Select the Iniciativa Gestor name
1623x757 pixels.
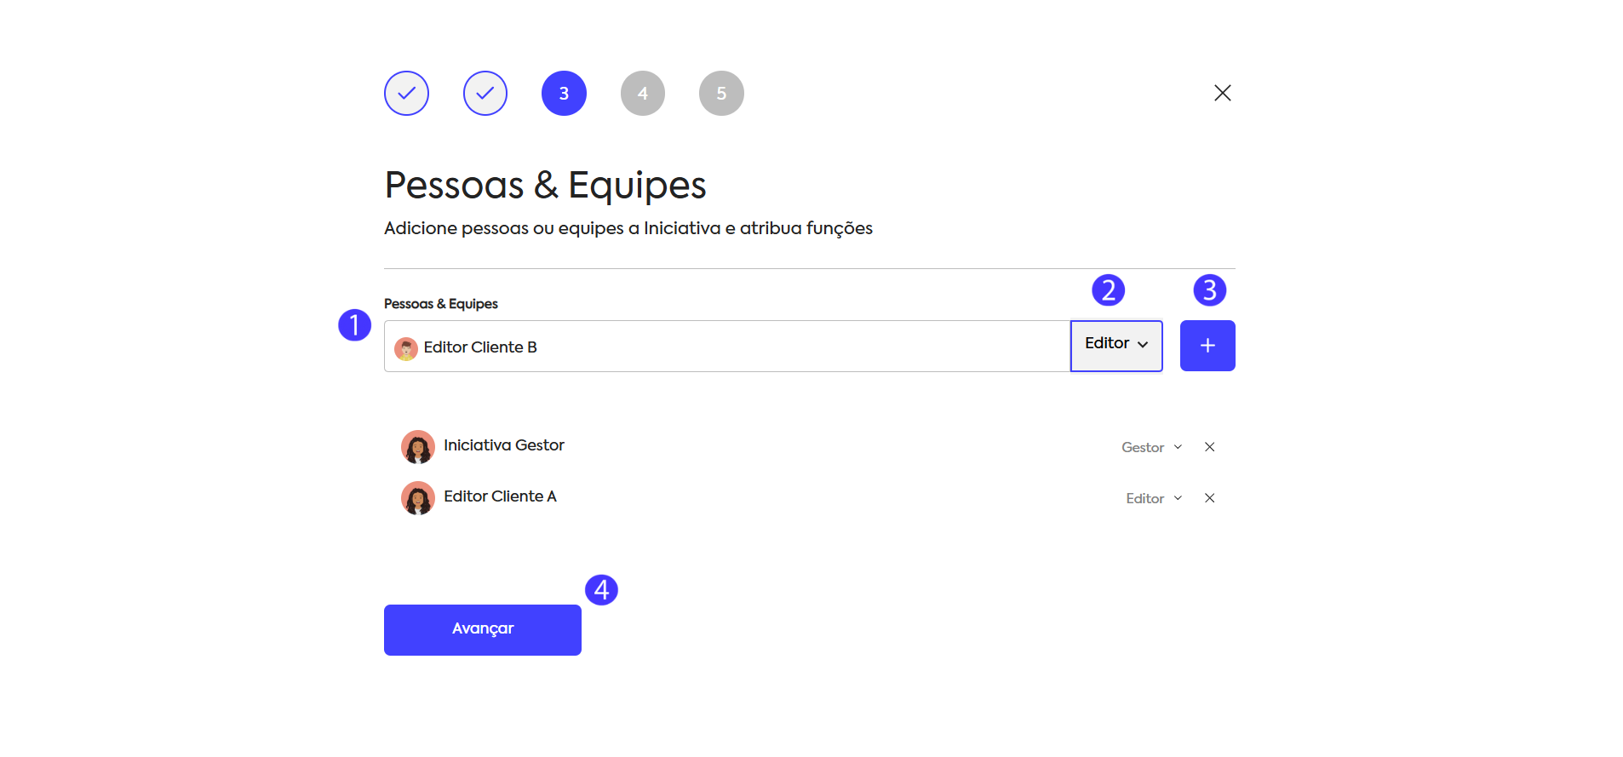tap(503, 445)
